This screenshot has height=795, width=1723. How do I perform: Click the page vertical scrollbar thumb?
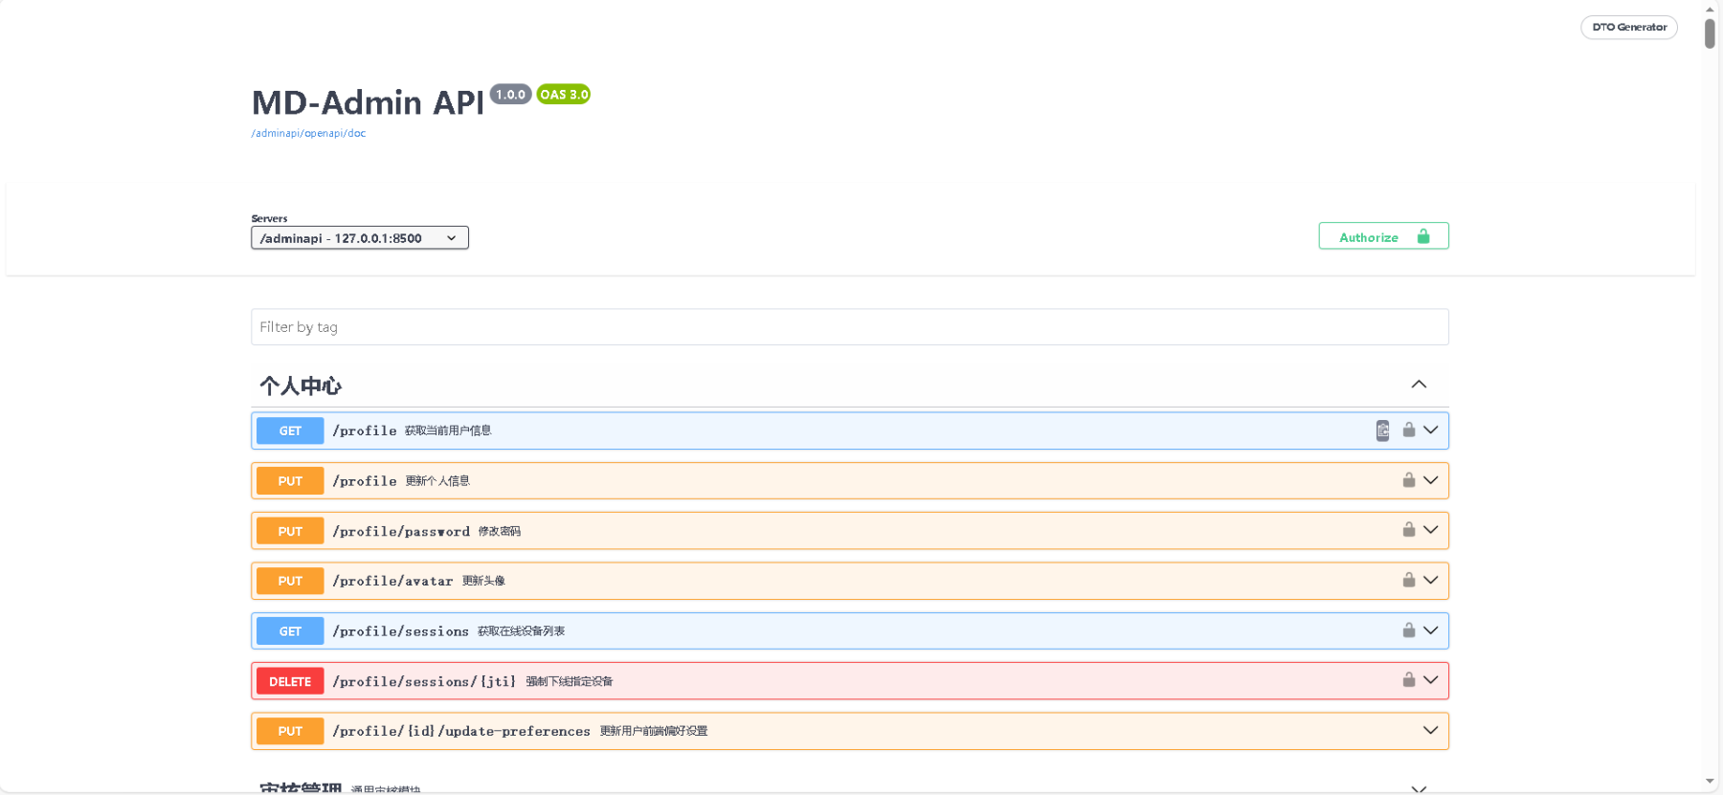pos(1710,33)
